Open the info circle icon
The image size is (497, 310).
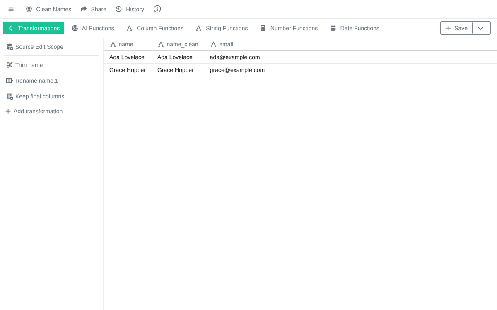[157, 9]
